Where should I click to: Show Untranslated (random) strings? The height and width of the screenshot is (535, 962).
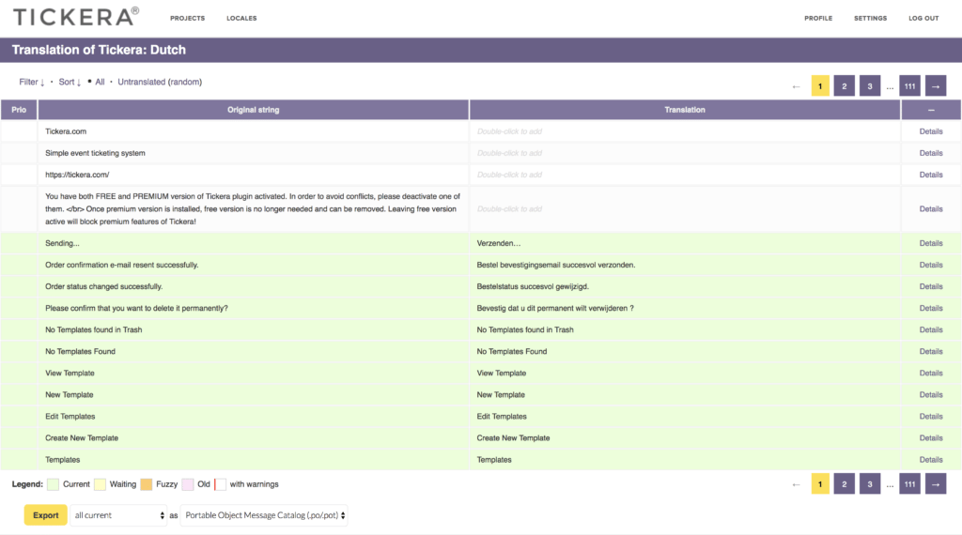click(160, 82)
